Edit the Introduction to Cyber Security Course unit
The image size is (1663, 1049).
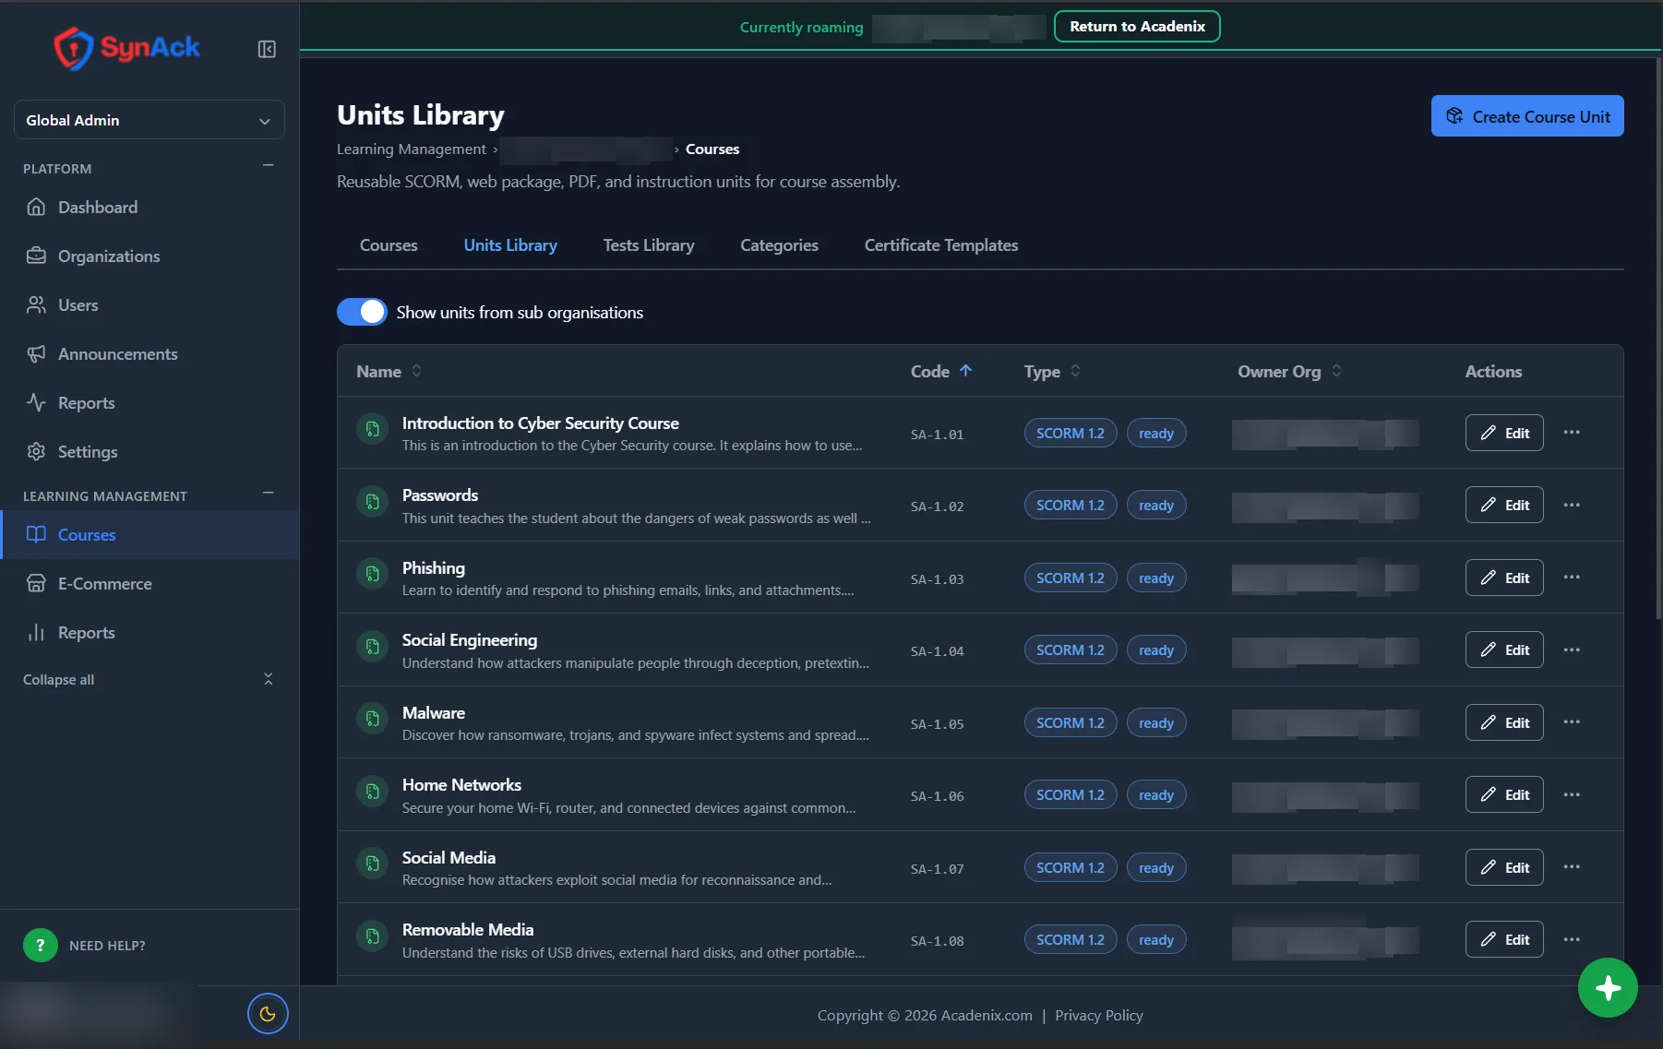[1504, 433]
